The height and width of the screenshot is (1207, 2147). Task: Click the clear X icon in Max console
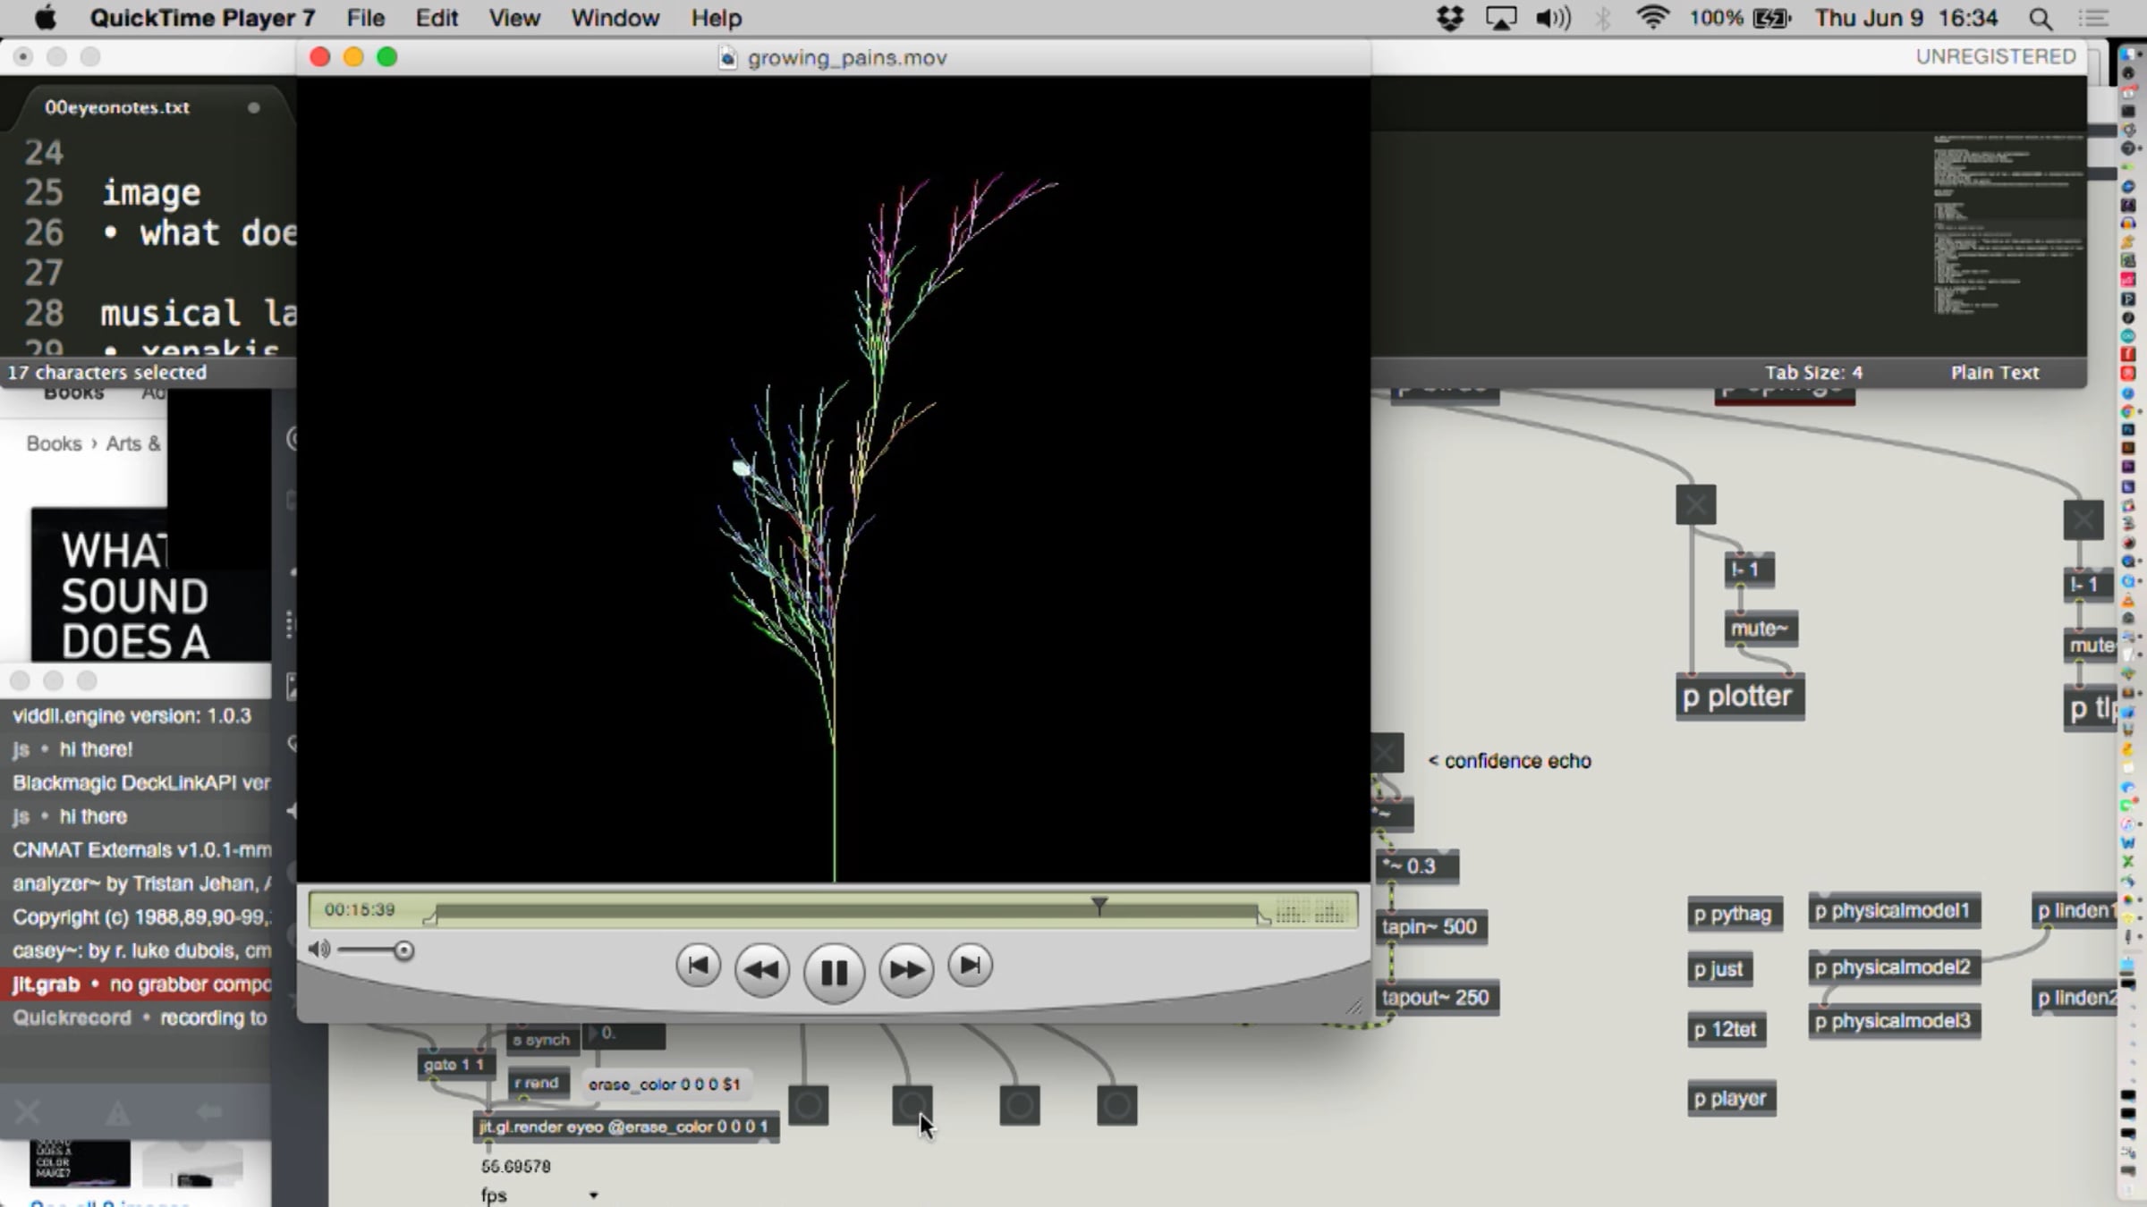pos(28,1113)
